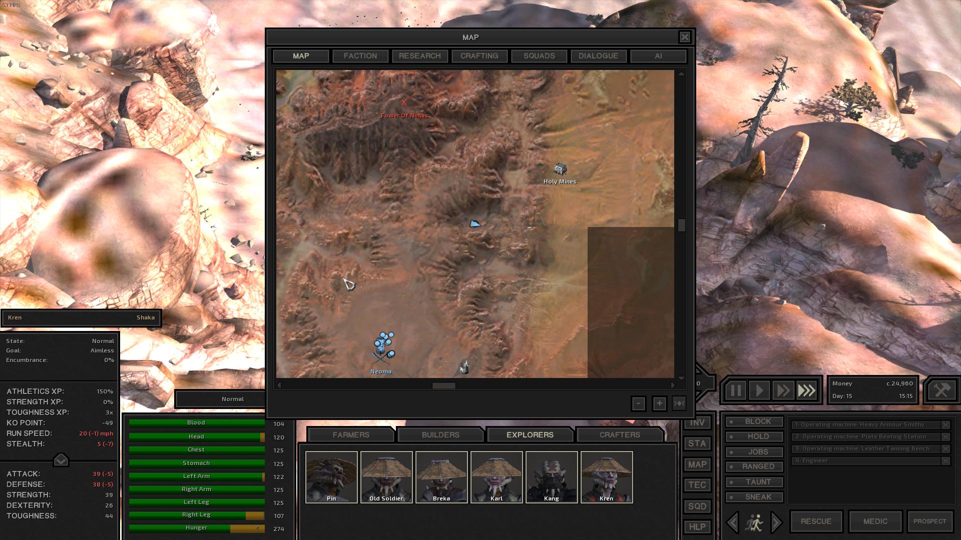Remove the Engineer job
961x540 pixels.
[945, 460]
